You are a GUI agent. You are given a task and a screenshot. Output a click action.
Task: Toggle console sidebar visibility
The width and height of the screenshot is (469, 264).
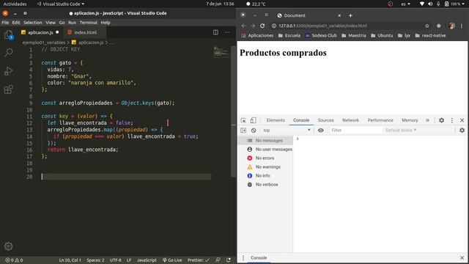coord(243,131)
